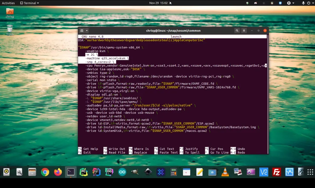This screenshot has height=188, width=315.
Task: Expand the terminal new-tab dropdown arrow
Action: pyautogui.click(x=87, y=30)
